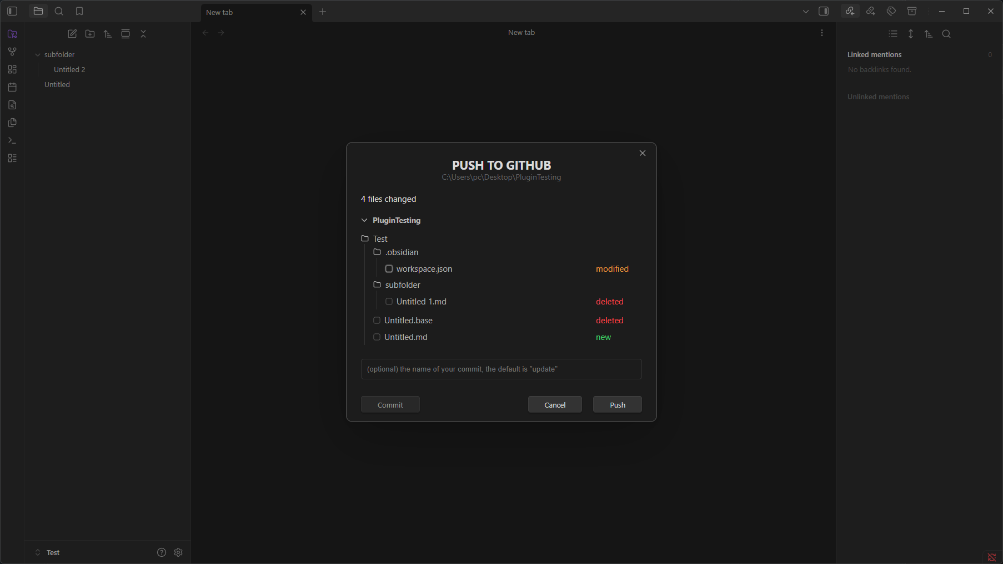Open the file explorer tab icon

point(38,11)
